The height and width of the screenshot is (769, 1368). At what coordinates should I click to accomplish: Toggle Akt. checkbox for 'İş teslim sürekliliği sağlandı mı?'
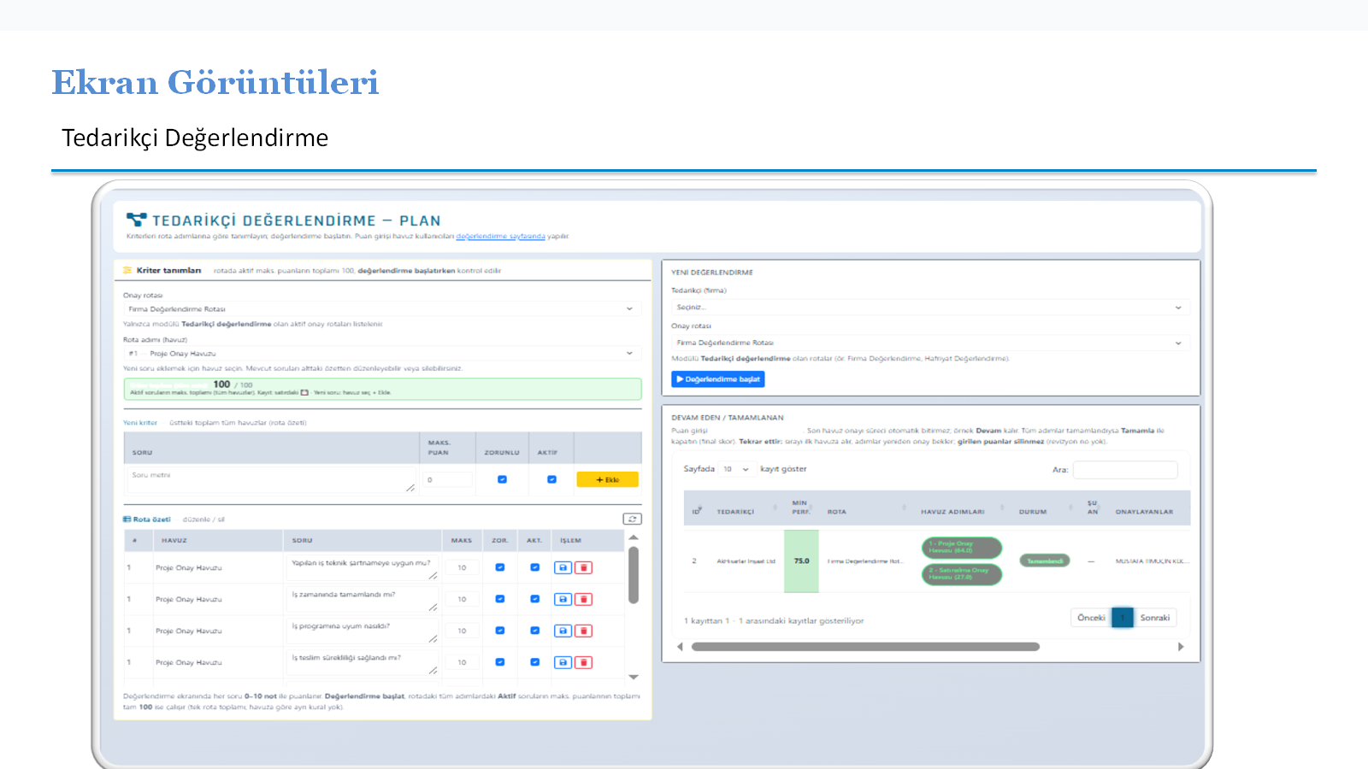[534, 662]
